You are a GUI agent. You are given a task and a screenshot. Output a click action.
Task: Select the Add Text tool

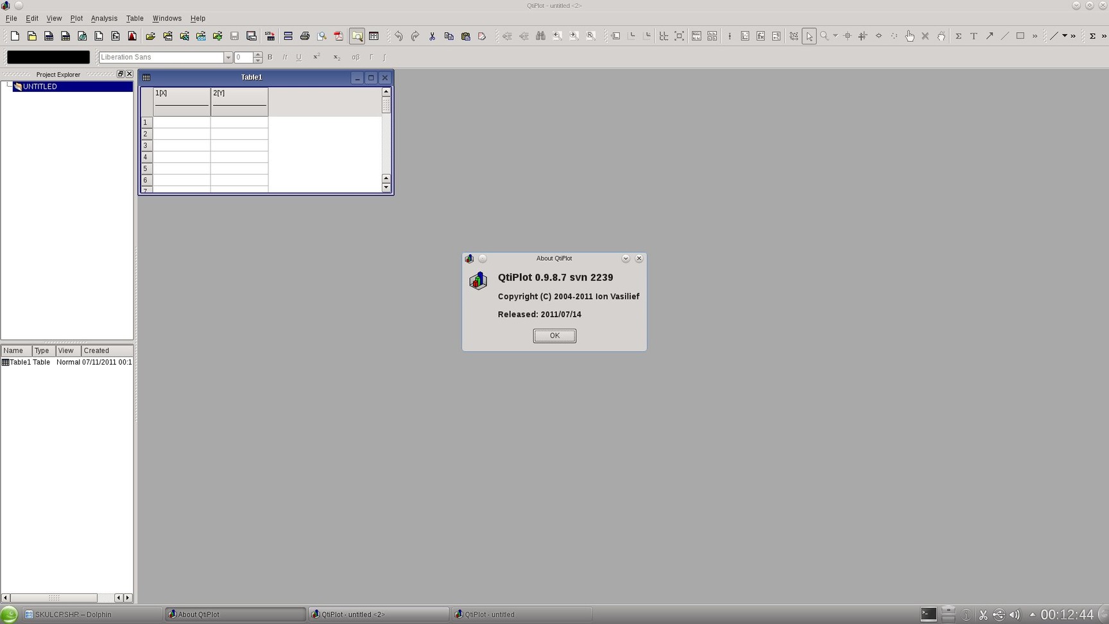point(974,36)
